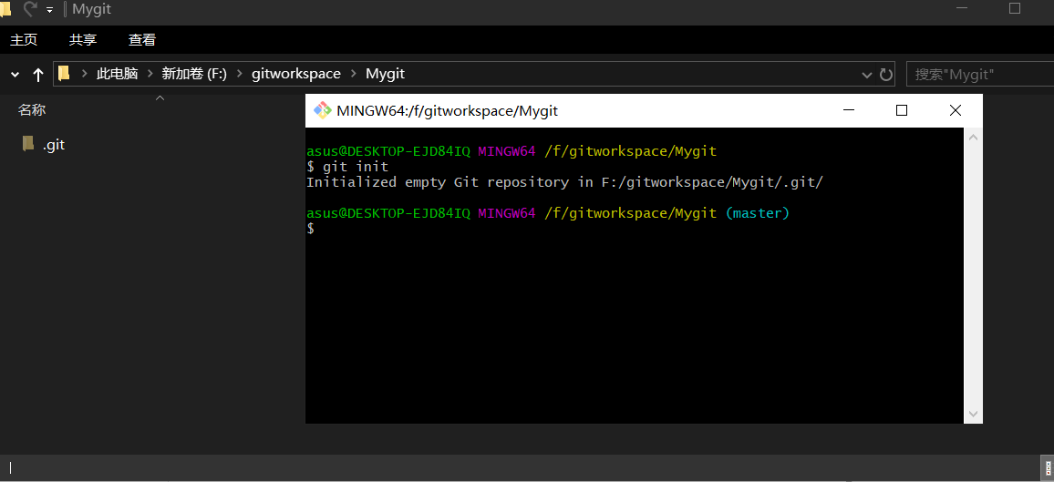Open the 主页 ribbon tab
Image resolution: width=1054 pixels, height=482 pixels.
click(24, 40)
